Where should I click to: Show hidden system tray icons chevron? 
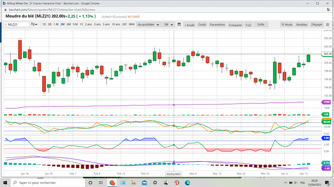pyautogui.click(x=286, y=183)
